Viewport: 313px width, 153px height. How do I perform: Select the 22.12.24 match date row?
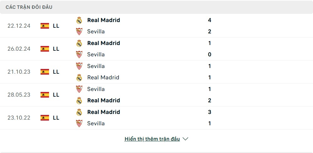click(156, 26)
